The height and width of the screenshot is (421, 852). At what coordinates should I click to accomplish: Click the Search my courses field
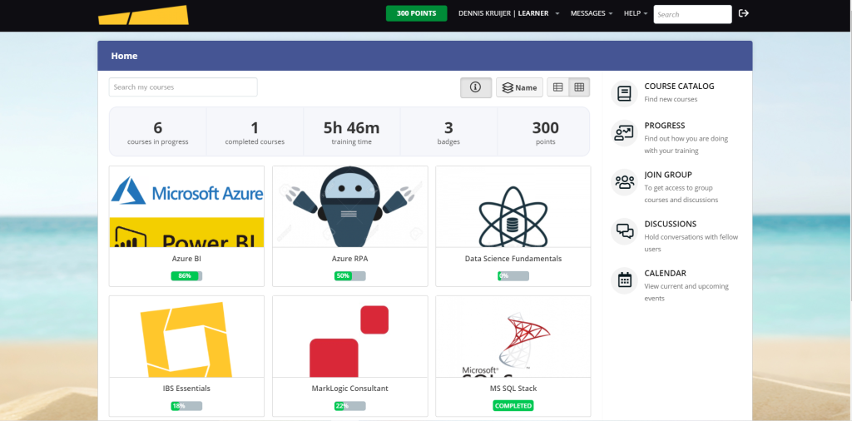point(183,87)
